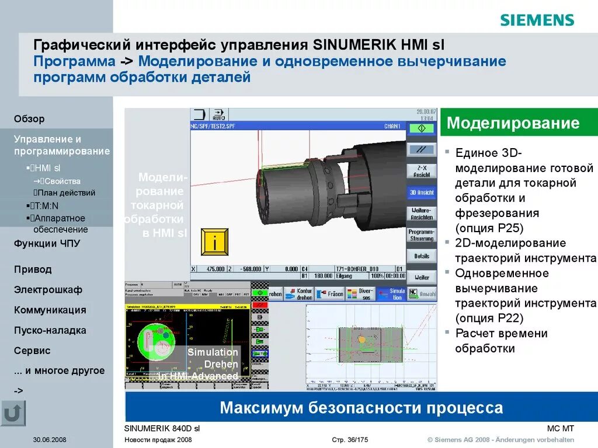Click the Eilgang feed status field
This screenshot has height=448, width=598.
344,276
